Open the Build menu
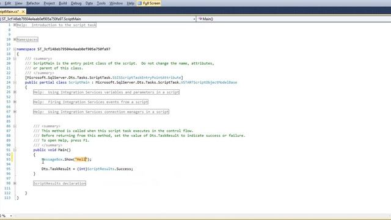 click(63, 3)
